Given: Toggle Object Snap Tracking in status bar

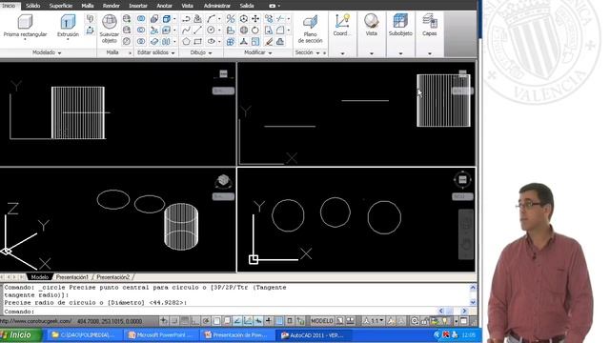Looking at the screenshot, I should coord(237,321).
